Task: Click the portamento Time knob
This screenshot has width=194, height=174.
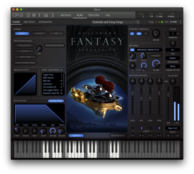Action: click(39, 48)
